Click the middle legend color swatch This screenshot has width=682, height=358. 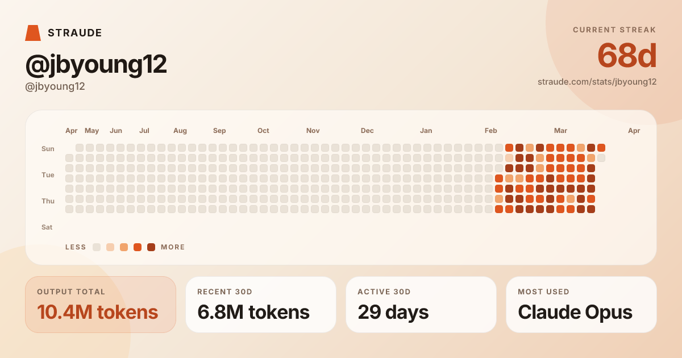124,247
